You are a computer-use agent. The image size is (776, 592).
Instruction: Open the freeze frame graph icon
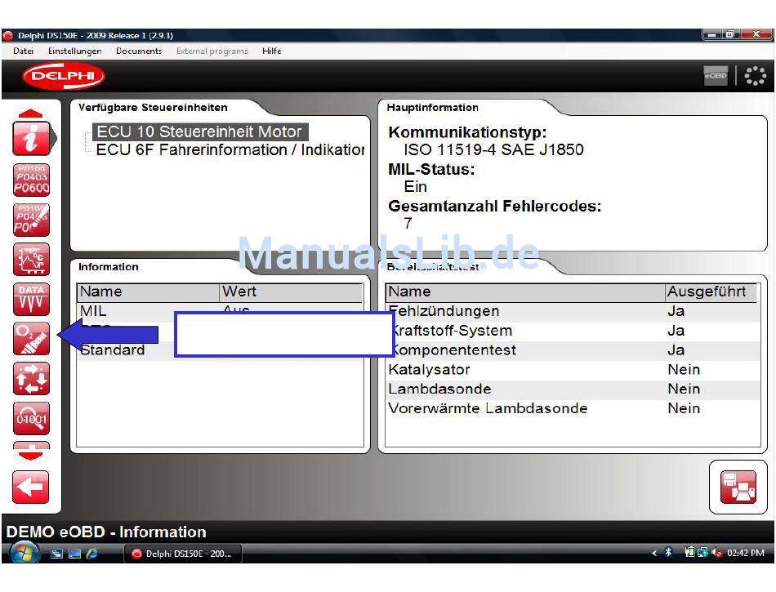31,259
